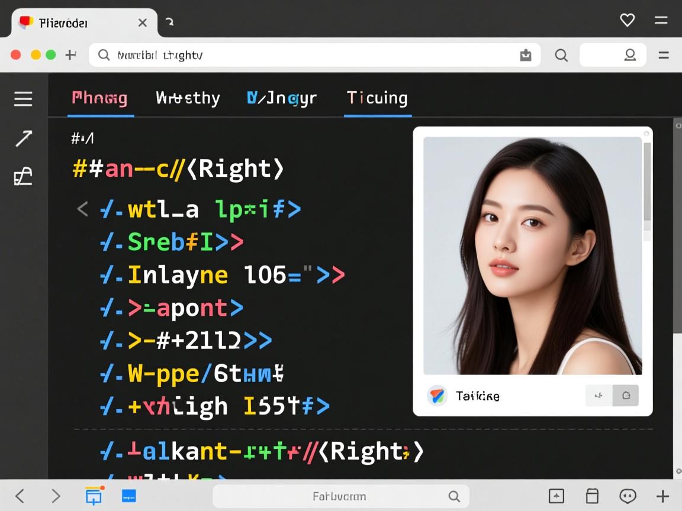Open the edit tool icon in the left sidebar
This screenshot has width=682, height=511.
(22, 176)
